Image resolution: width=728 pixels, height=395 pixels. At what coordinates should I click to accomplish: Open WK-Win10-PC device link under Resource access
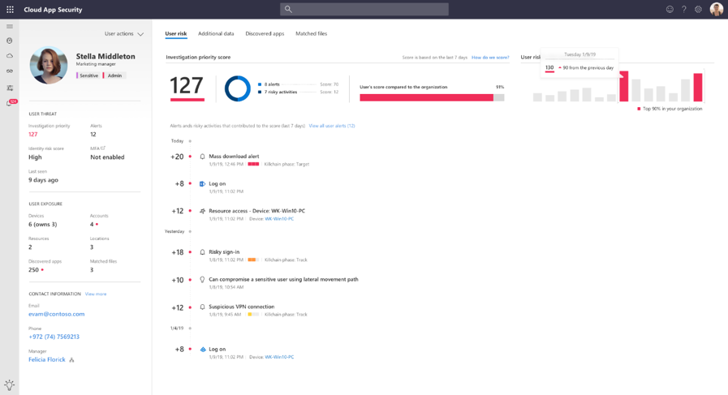279,219
